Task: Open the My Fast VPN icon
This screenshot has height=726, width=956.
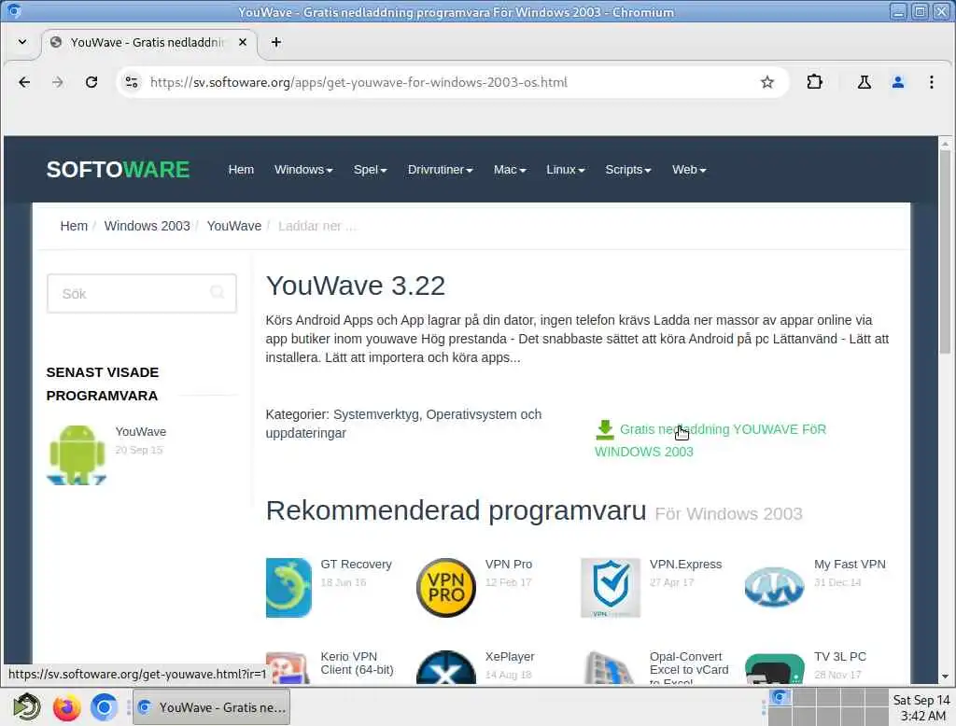Action: (x=774, y=588)
